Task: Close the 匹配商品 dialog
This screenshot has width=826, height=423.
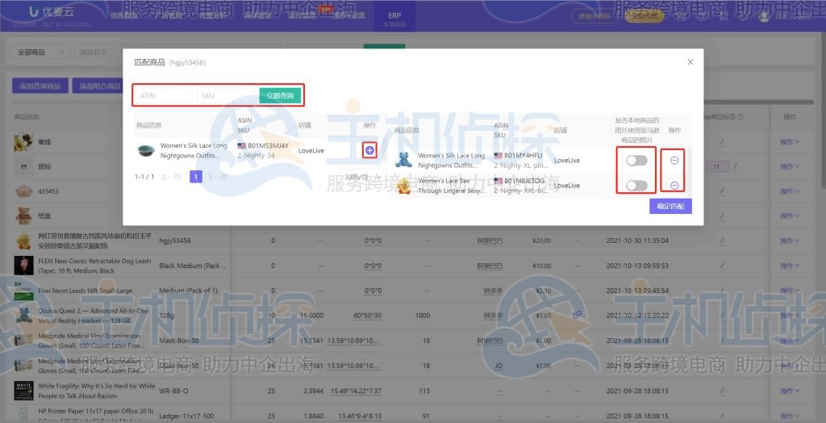Action: (x=690, y=62)
